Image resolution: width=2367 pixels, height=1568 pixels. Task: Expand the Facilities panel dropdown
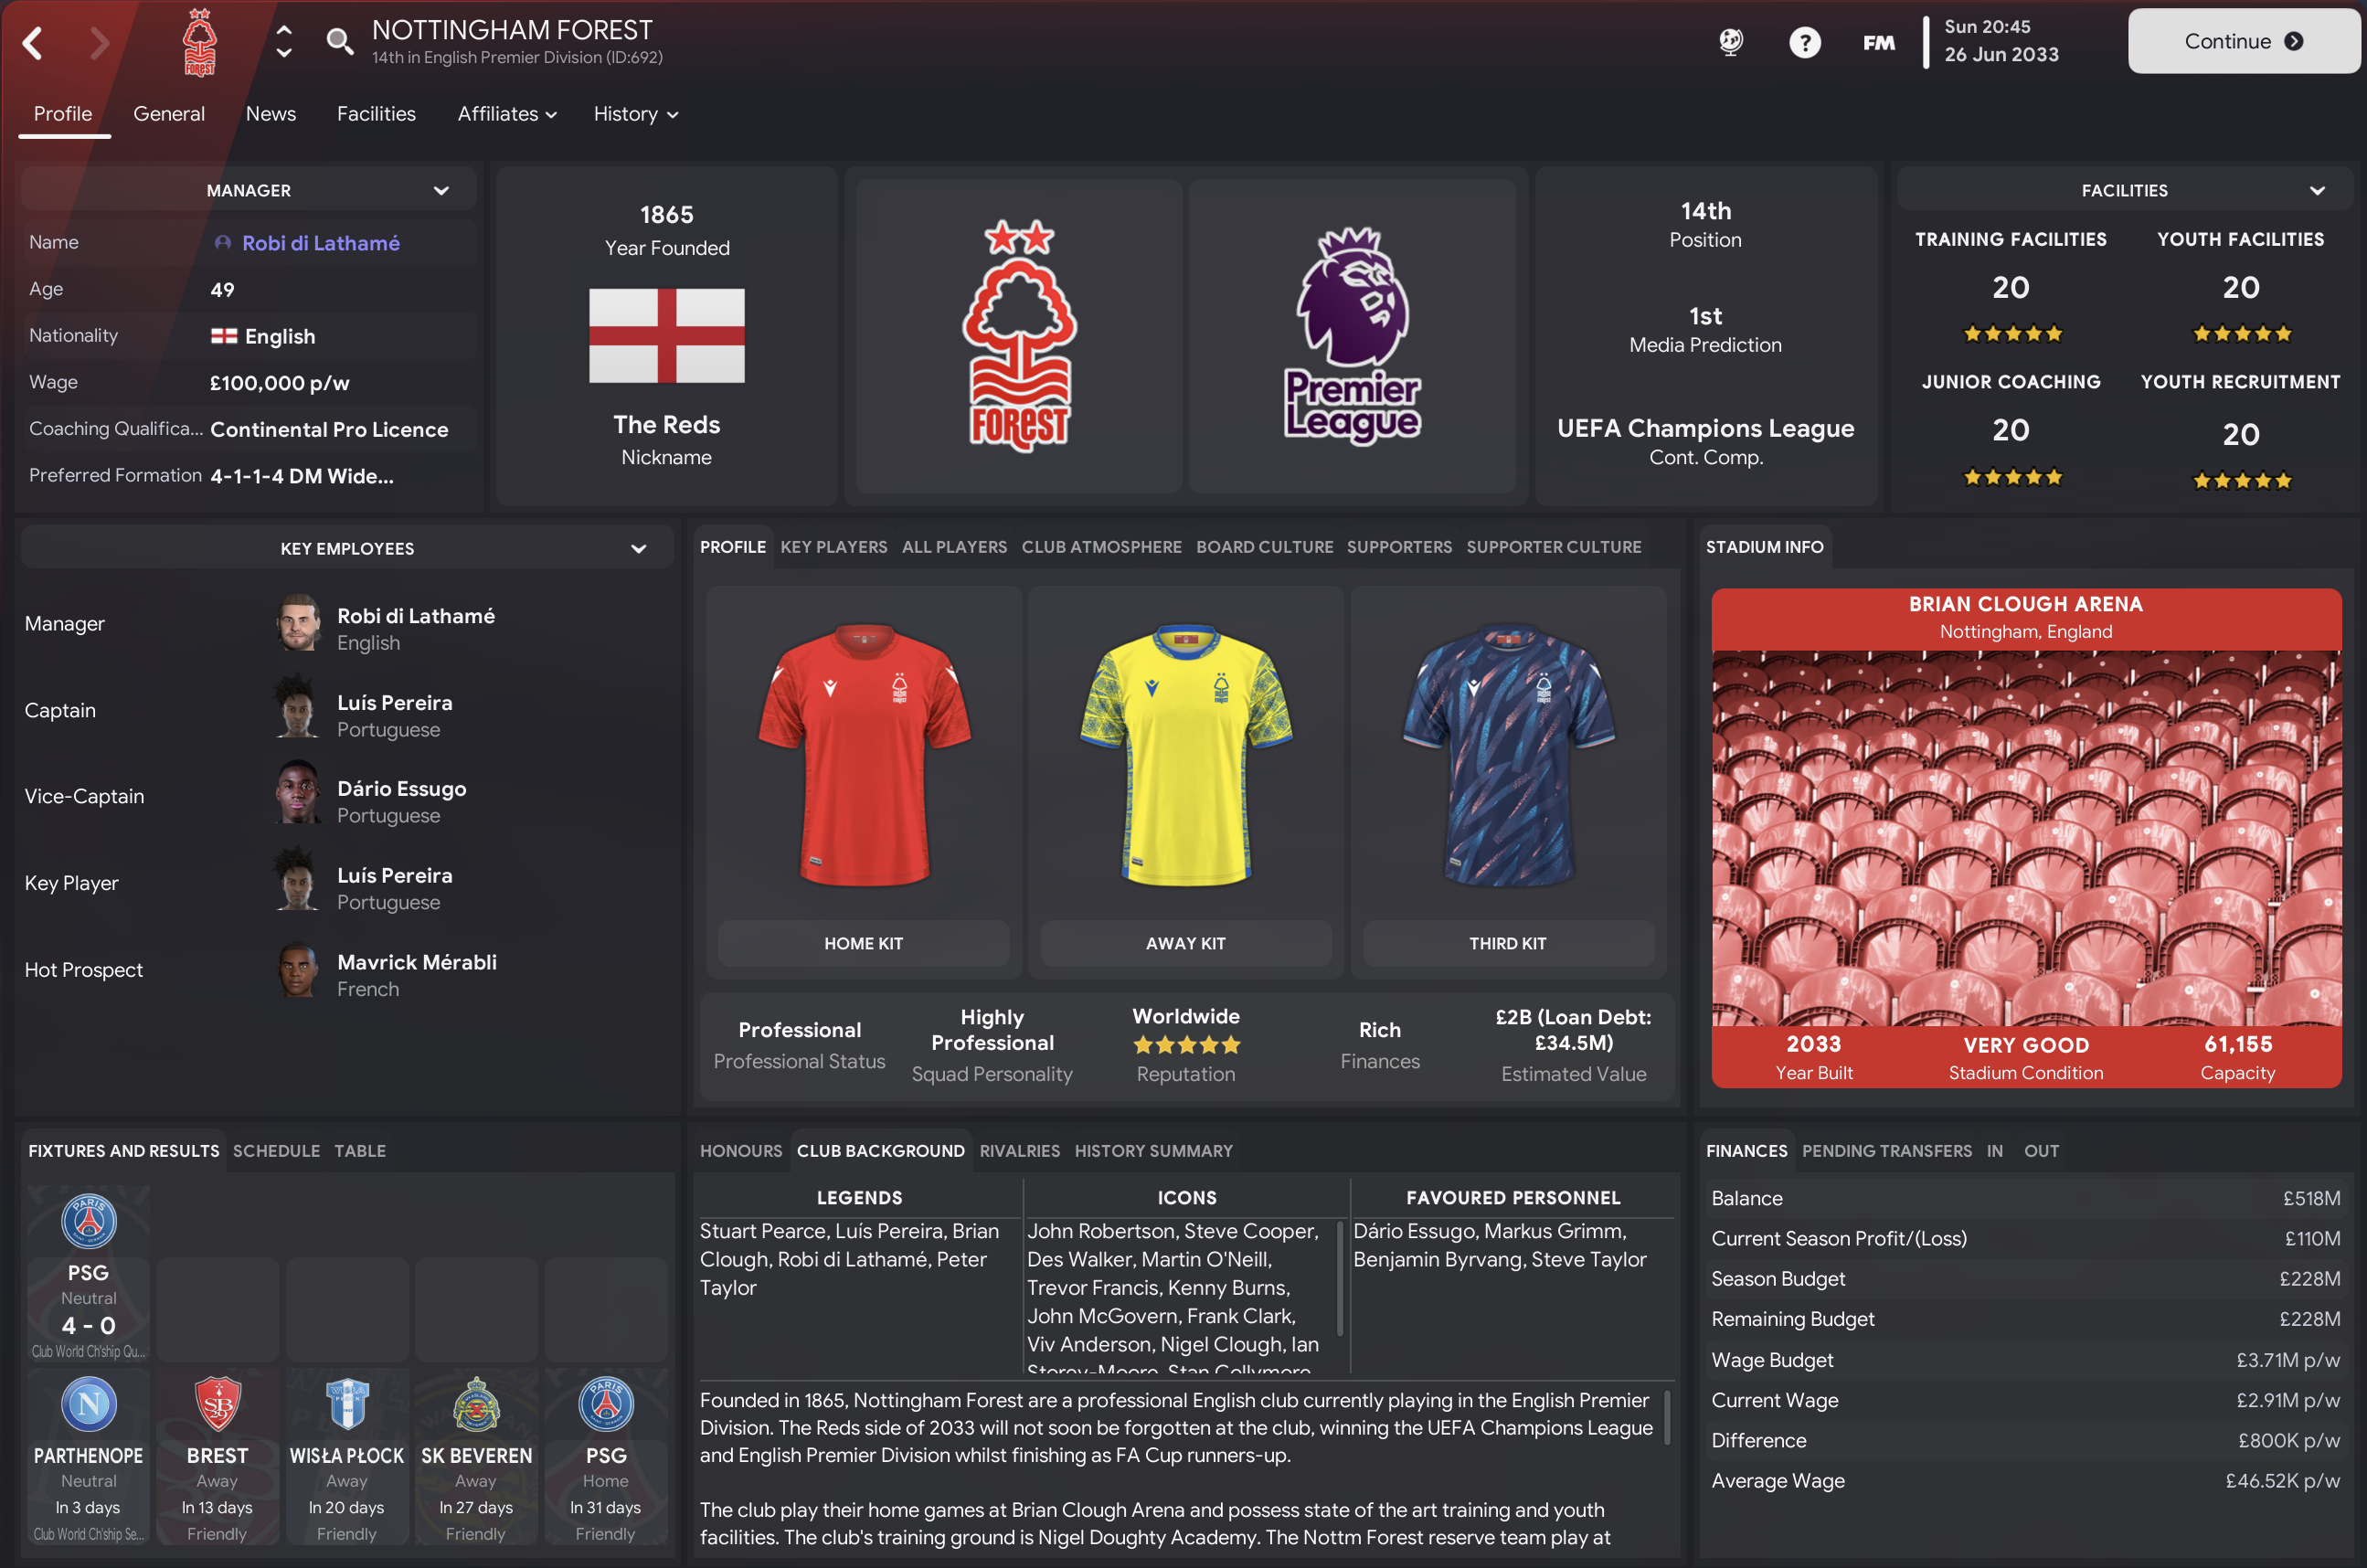[x=2317, y=190]
